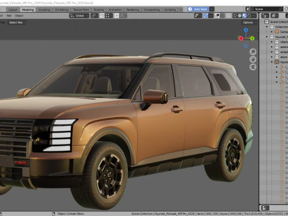Switch to the Layout workspace tab
Viewport: 288px width, 216px height.
[13, 10]
